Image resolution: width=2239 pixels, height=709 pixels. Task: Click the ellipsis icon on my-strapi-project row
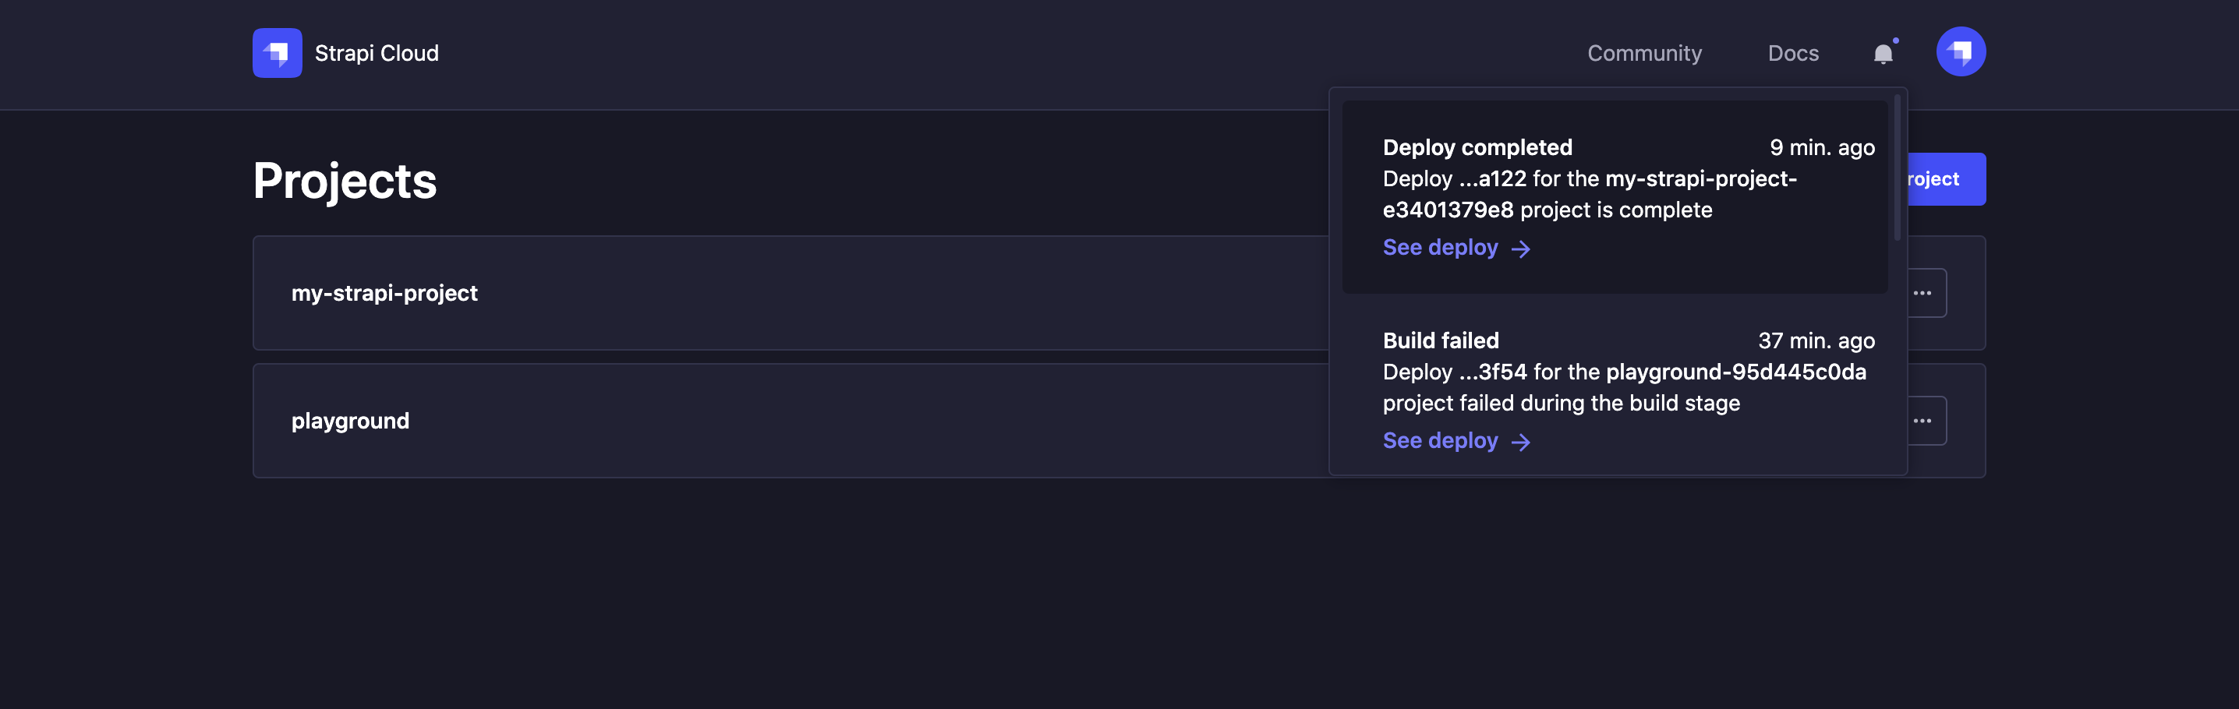tap(1923, 293)
